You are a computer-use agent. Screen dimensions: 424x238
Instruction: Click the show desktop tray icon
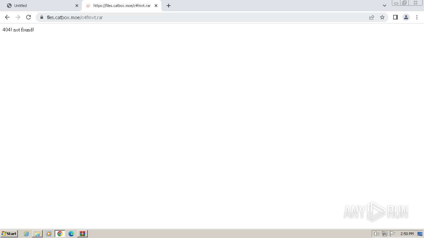coord(420,234)
